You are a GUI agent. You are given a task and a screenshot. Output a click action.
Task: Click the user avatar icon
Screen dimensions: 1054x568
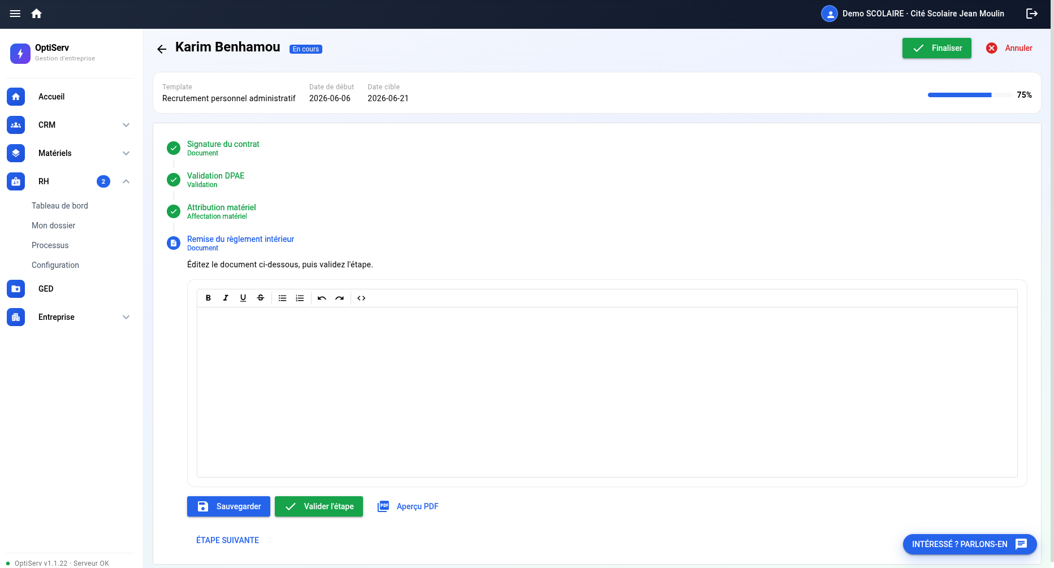pyautogui.click(x=829, y=14)
